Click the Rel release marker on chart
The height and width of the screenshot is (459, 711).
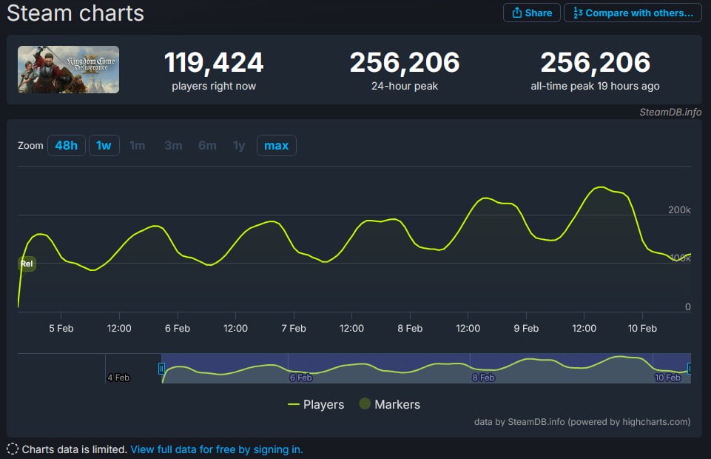coord(27,263)
